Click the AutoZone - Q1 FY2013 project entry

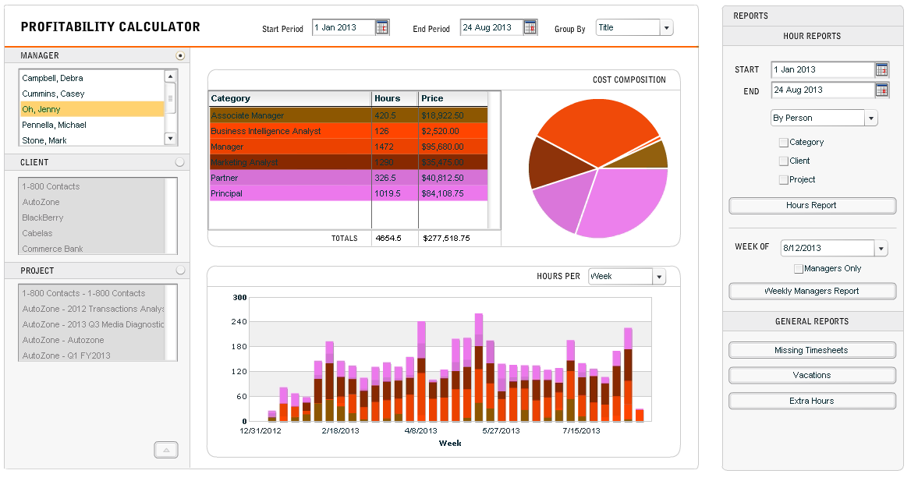coord(93,355)
